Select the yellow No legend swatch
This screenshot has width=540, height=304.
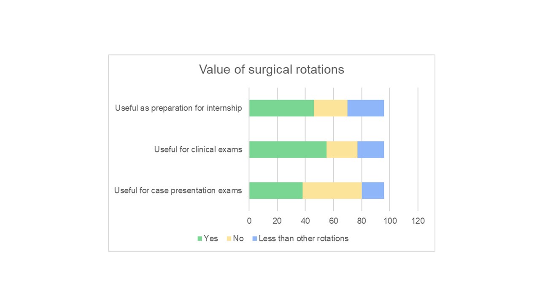click(229, 239)
